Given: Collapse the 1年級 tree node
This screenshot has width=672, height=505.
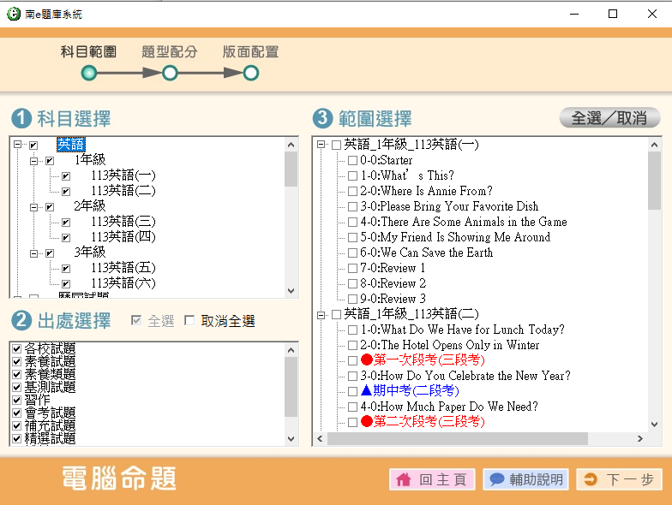Looking at the screenshot, I should pos(34,161).
